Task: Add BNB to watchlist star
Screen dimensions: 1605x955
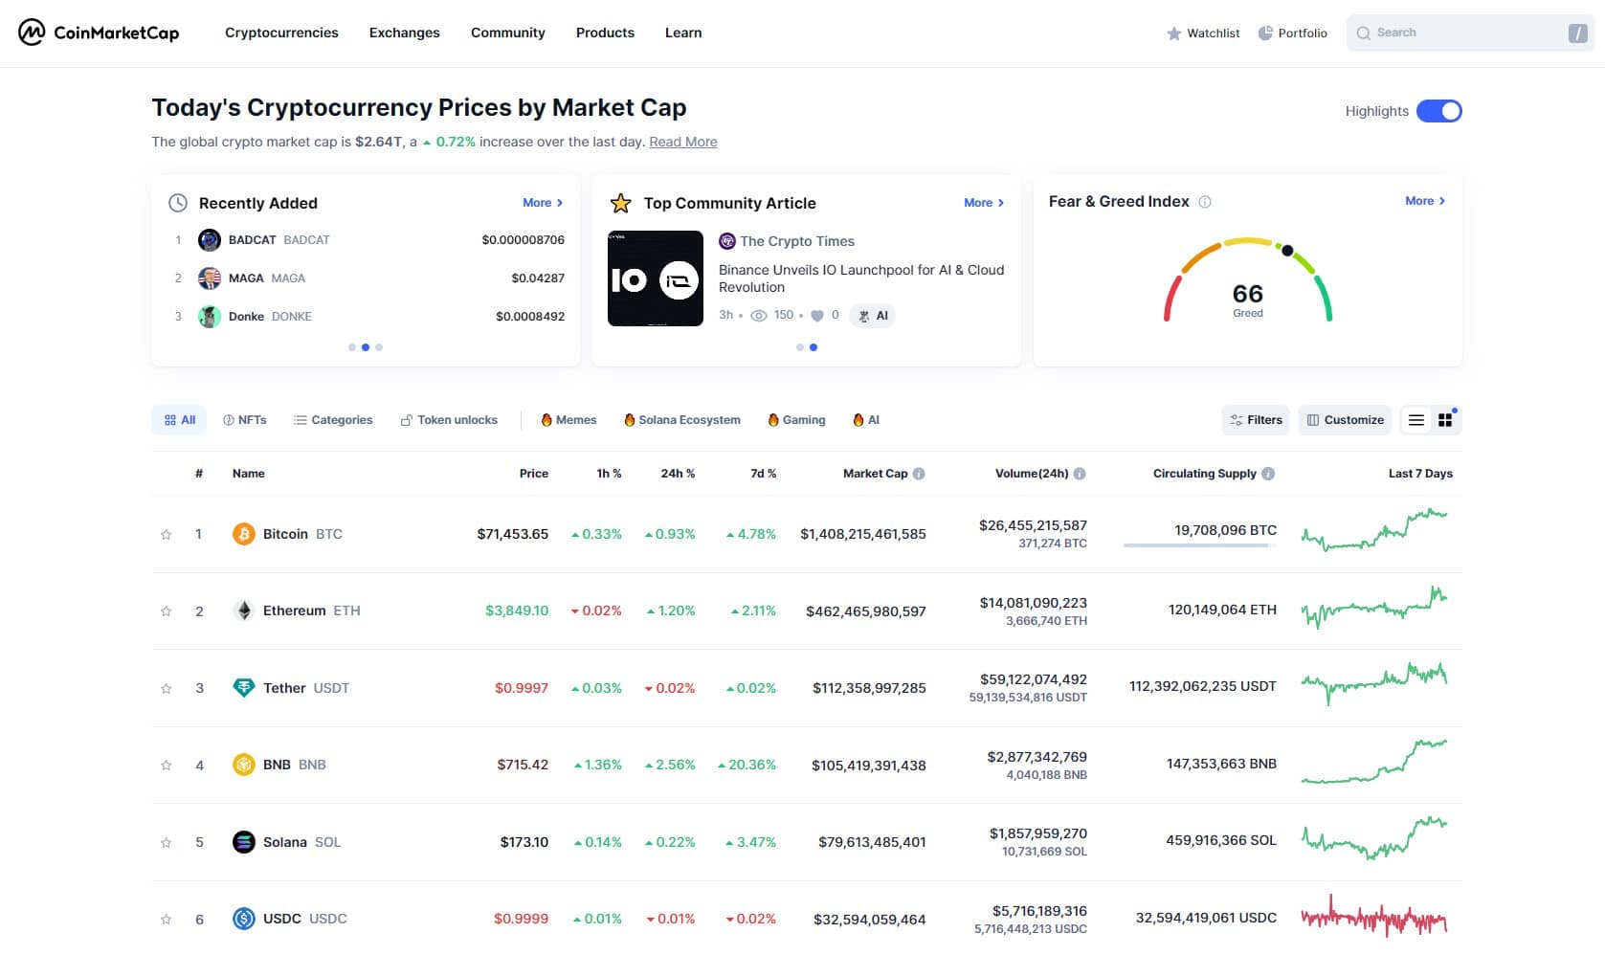Action: [x=166, y=766]
